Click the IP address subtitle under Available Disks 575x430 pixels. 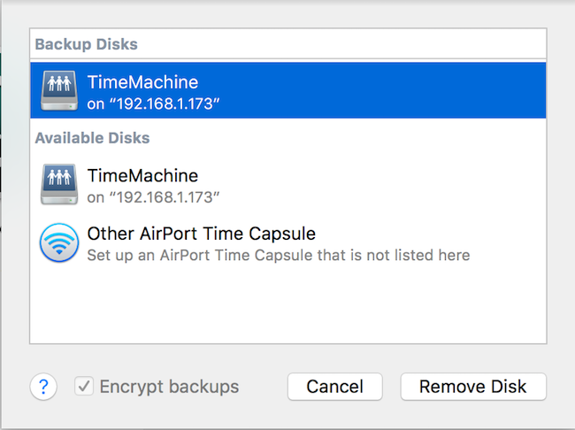point(153,196)
